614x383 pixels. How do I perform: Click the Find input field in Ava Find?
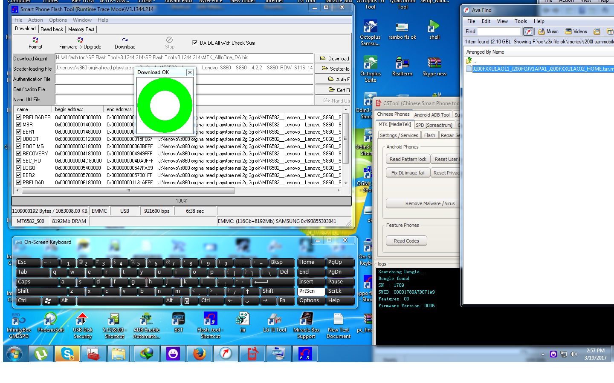tap(498, 31)
